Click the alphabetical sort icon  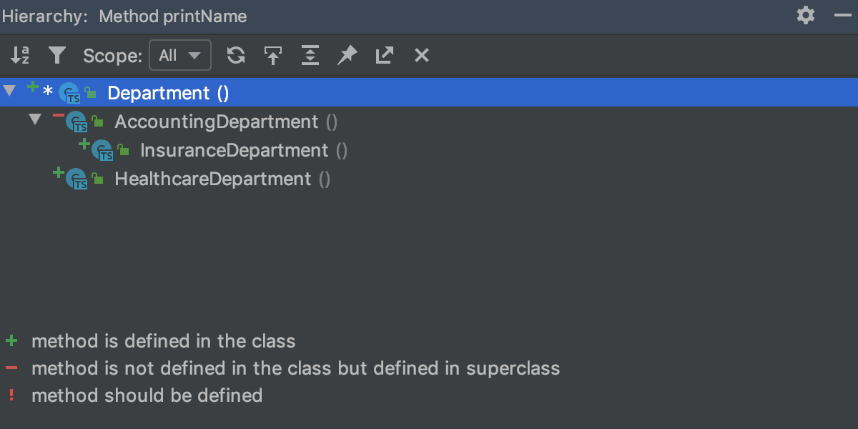click(20, 55)
